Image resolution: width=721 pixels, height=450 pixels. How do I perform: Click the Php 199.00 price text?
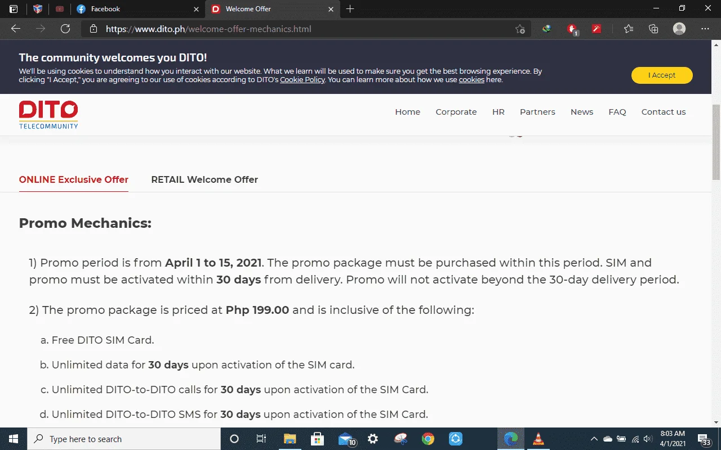[257, 310]
